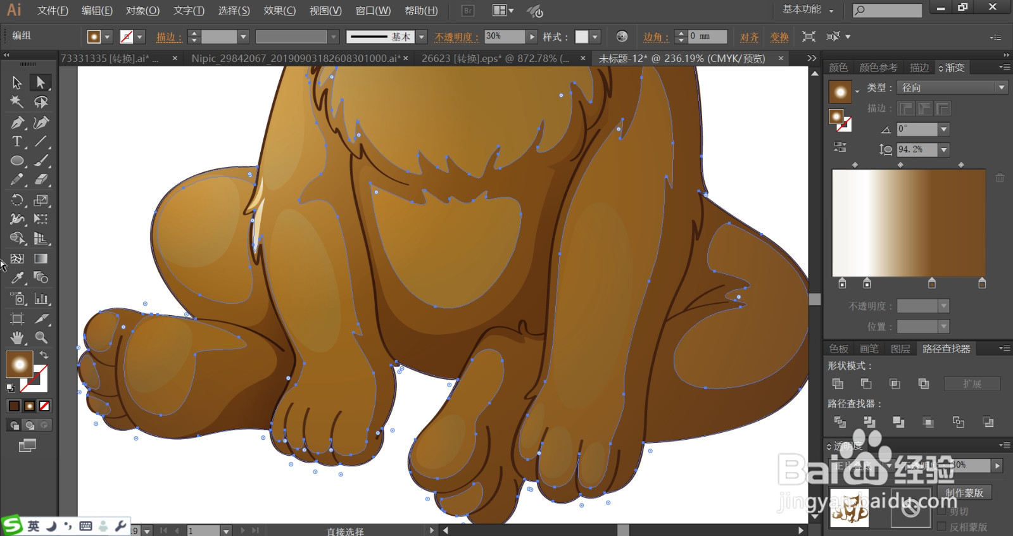Image resolution: width=1013 pixels, height=536 pixels.
Task: Select the Direct Selection tool
Action: (41, 82)
